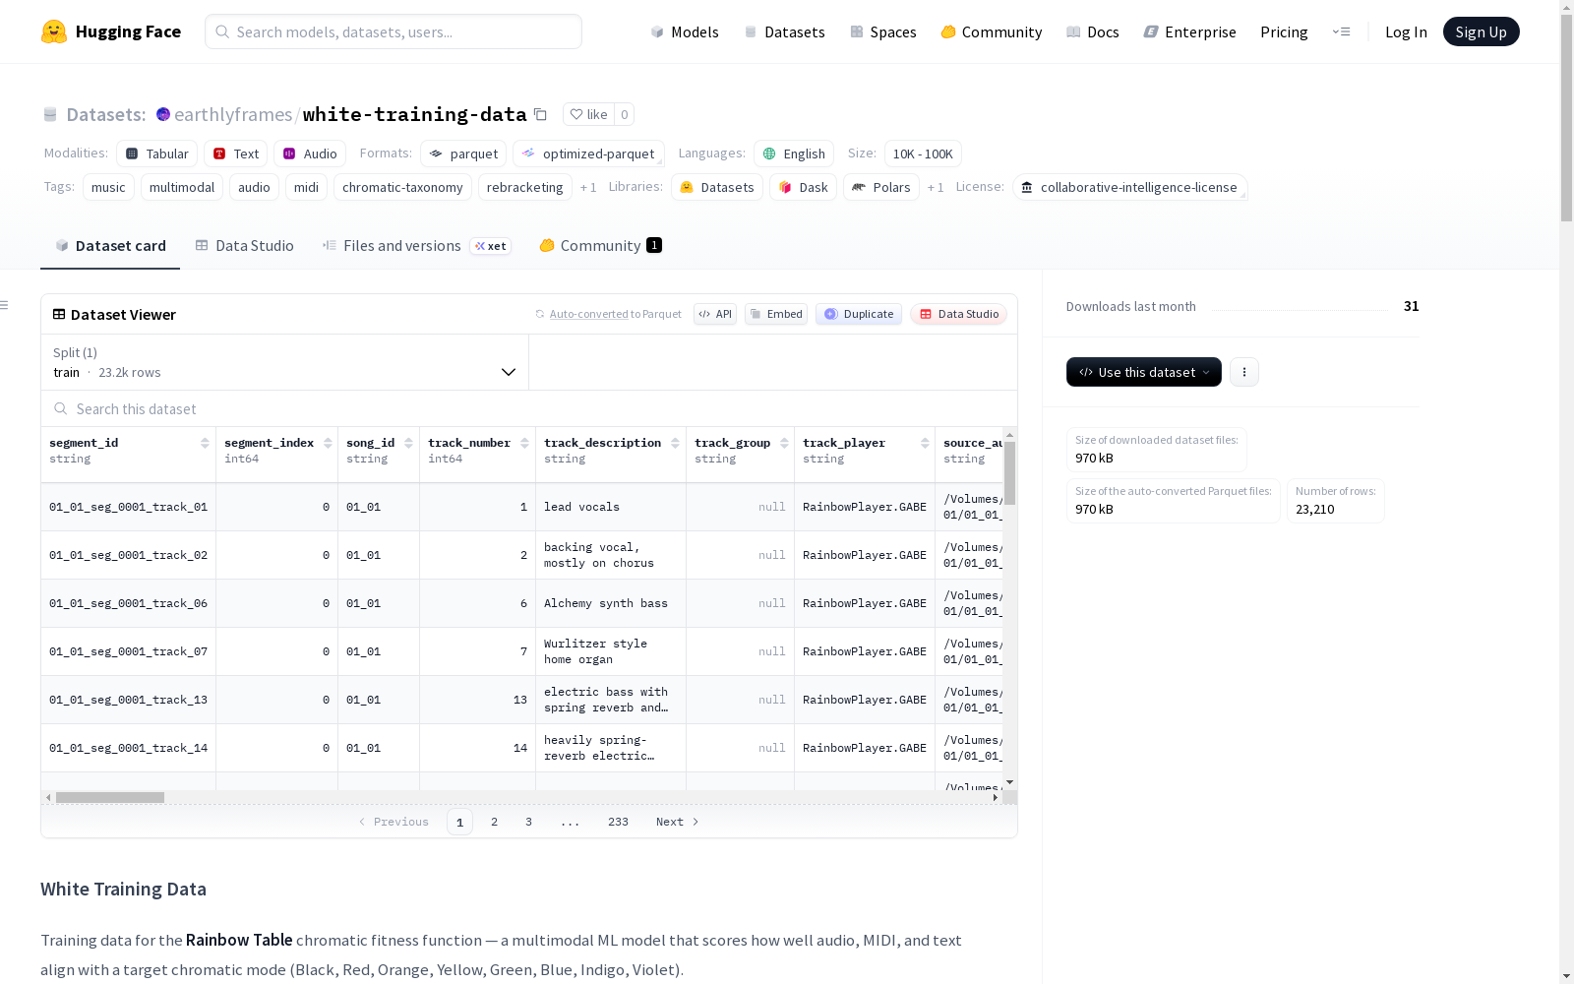Go to Datasets in the top navigation
The height and width of the screenshot is (984, 1574).
[x=784, y=31]
